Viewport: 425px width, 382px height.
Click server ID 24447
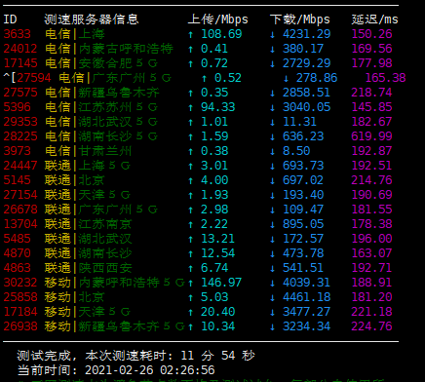click(x=20, y=166)
